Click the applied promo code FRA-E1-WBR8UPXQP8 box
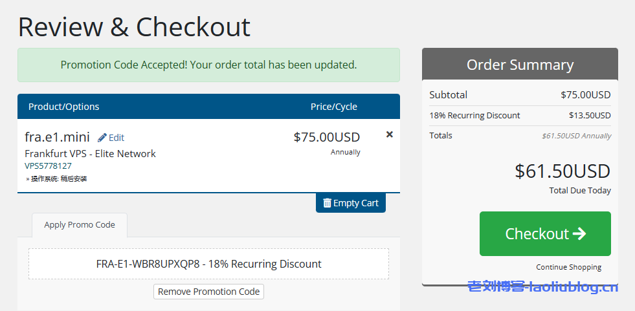Screen dimensions: 635x311 [x=208, y=264]
